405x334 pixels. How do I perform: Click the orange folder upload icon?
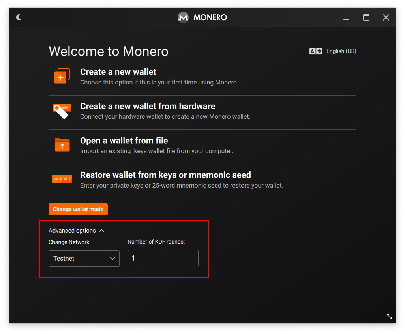(x=62, y=144)
